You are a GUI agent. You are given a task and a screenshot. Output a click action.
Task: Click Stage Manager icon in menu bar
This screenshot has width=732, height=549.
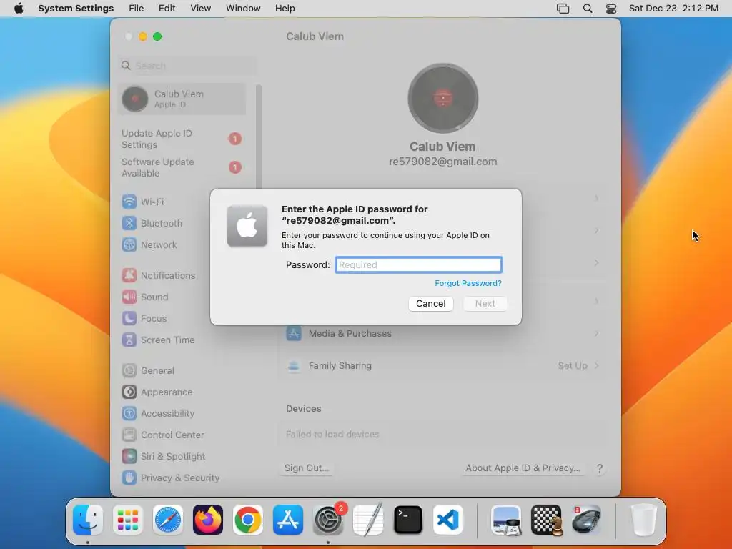click(563, 9)
